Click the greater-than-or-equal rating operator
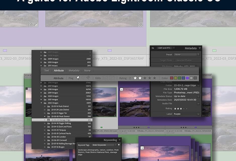 130,78
